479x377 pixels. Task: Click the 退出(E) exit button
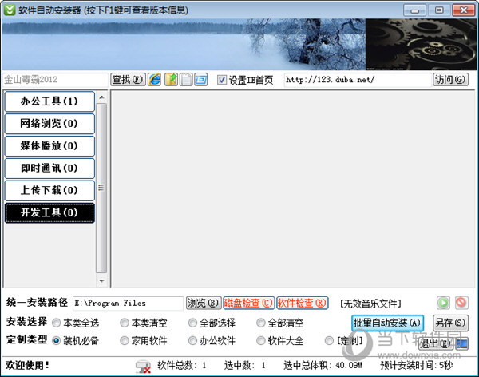pyautogui.click(x=436, y=344)
